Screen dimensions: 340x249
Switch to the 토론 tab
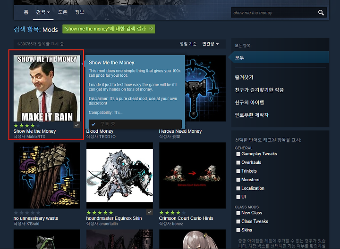62,12
